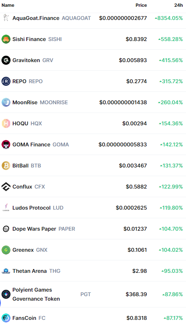Click the Greenex green G icon
Image resolution: width=186 pixels, height=324 pixels.
point(6,250)
